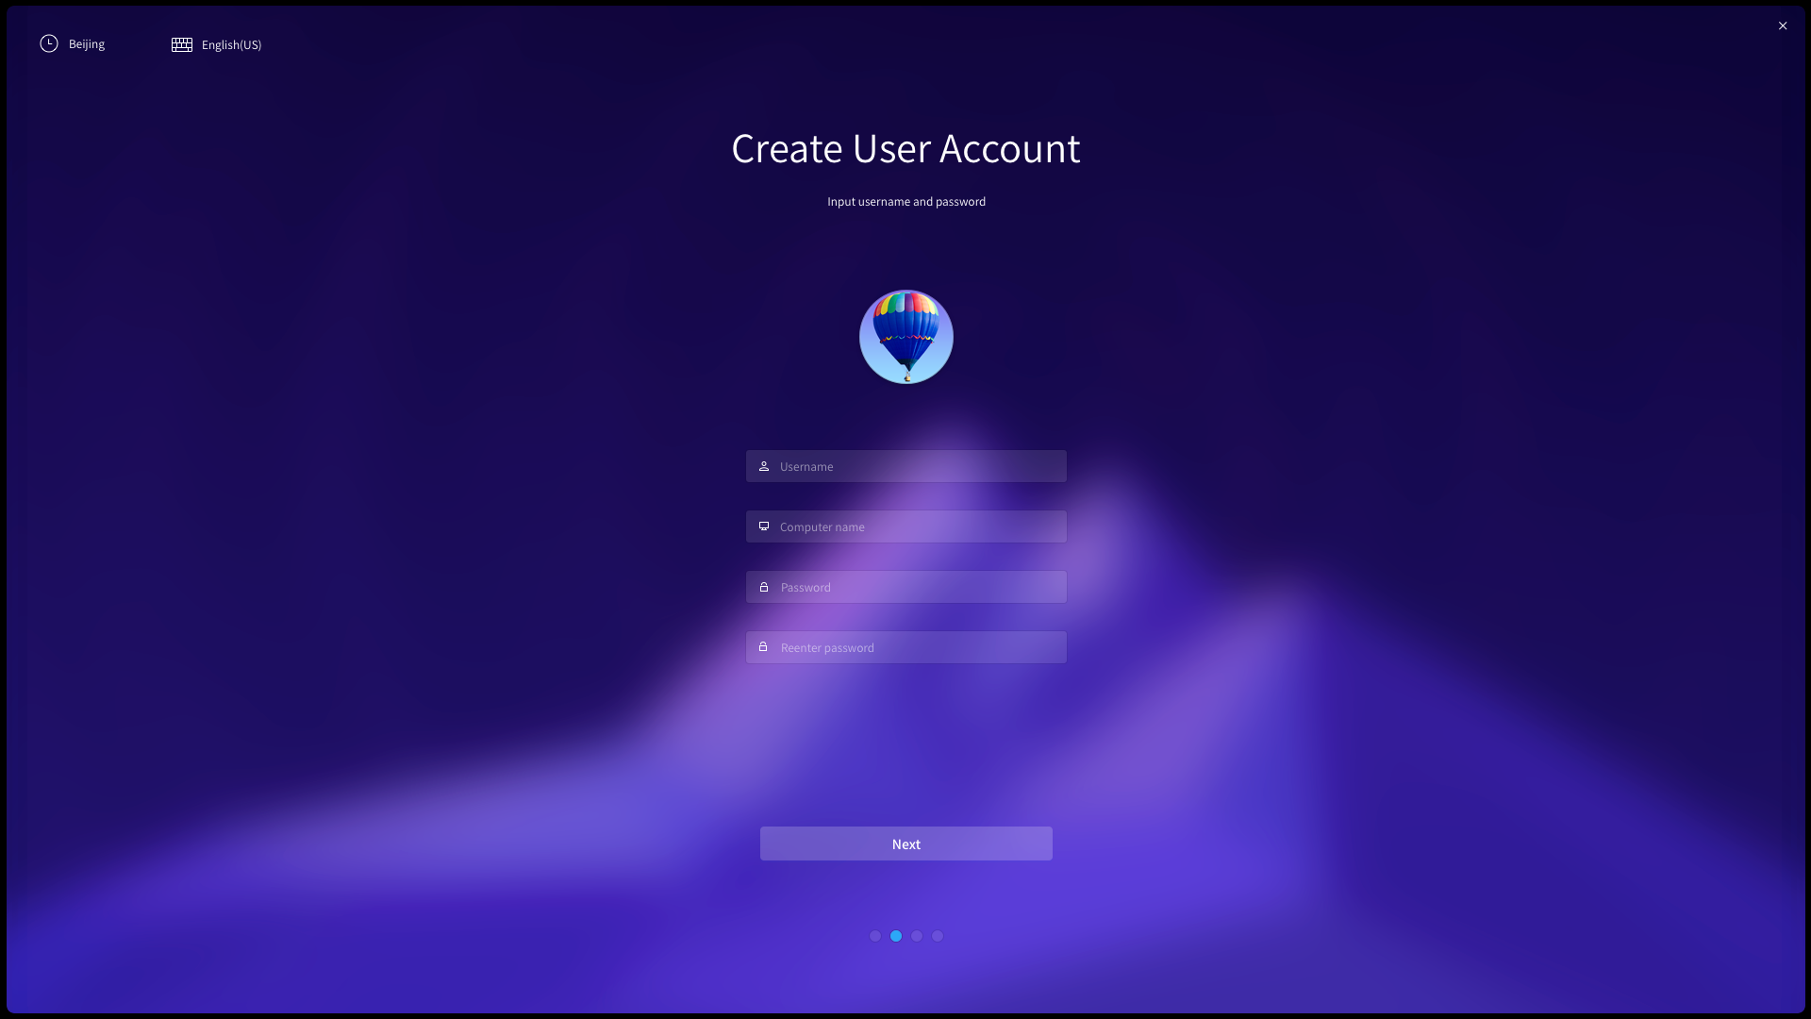
Task: Click the hot air balloon profile picture
Action: click(x=905, y=336)
